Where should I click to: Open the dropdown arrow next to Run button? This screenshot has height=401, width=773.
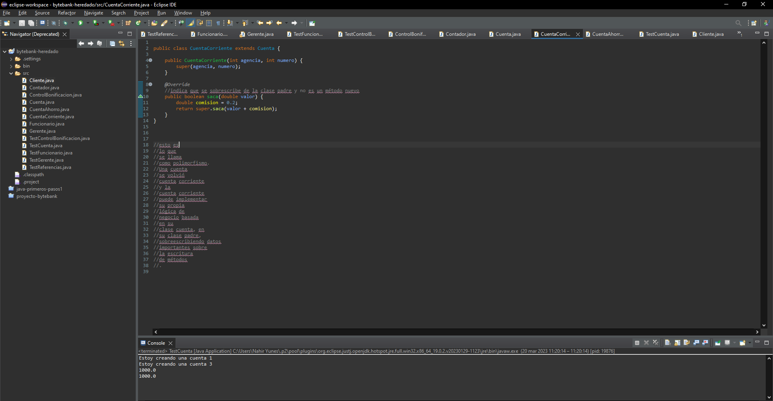[x=88, y=23]
